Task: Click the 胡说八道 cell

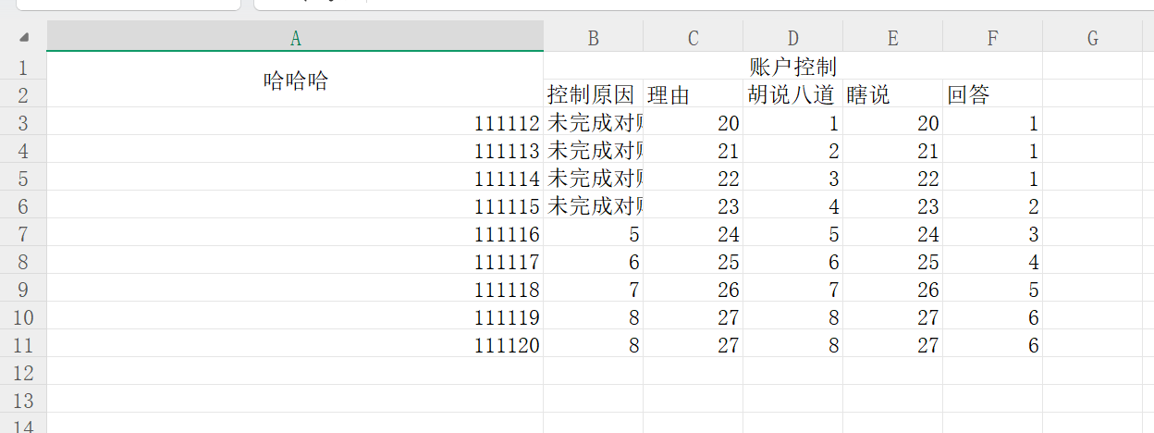Action: [792, 94]
